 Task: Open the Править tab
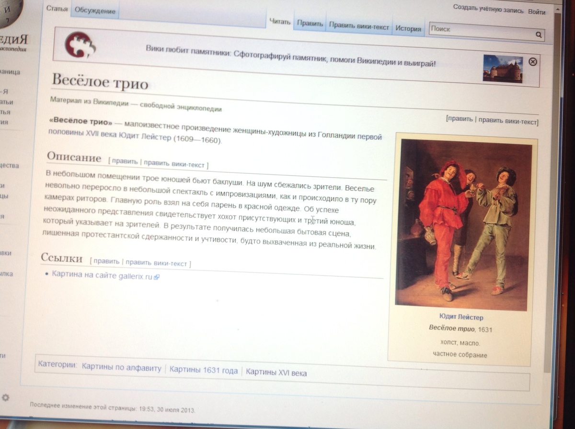(x=310, y=24)
